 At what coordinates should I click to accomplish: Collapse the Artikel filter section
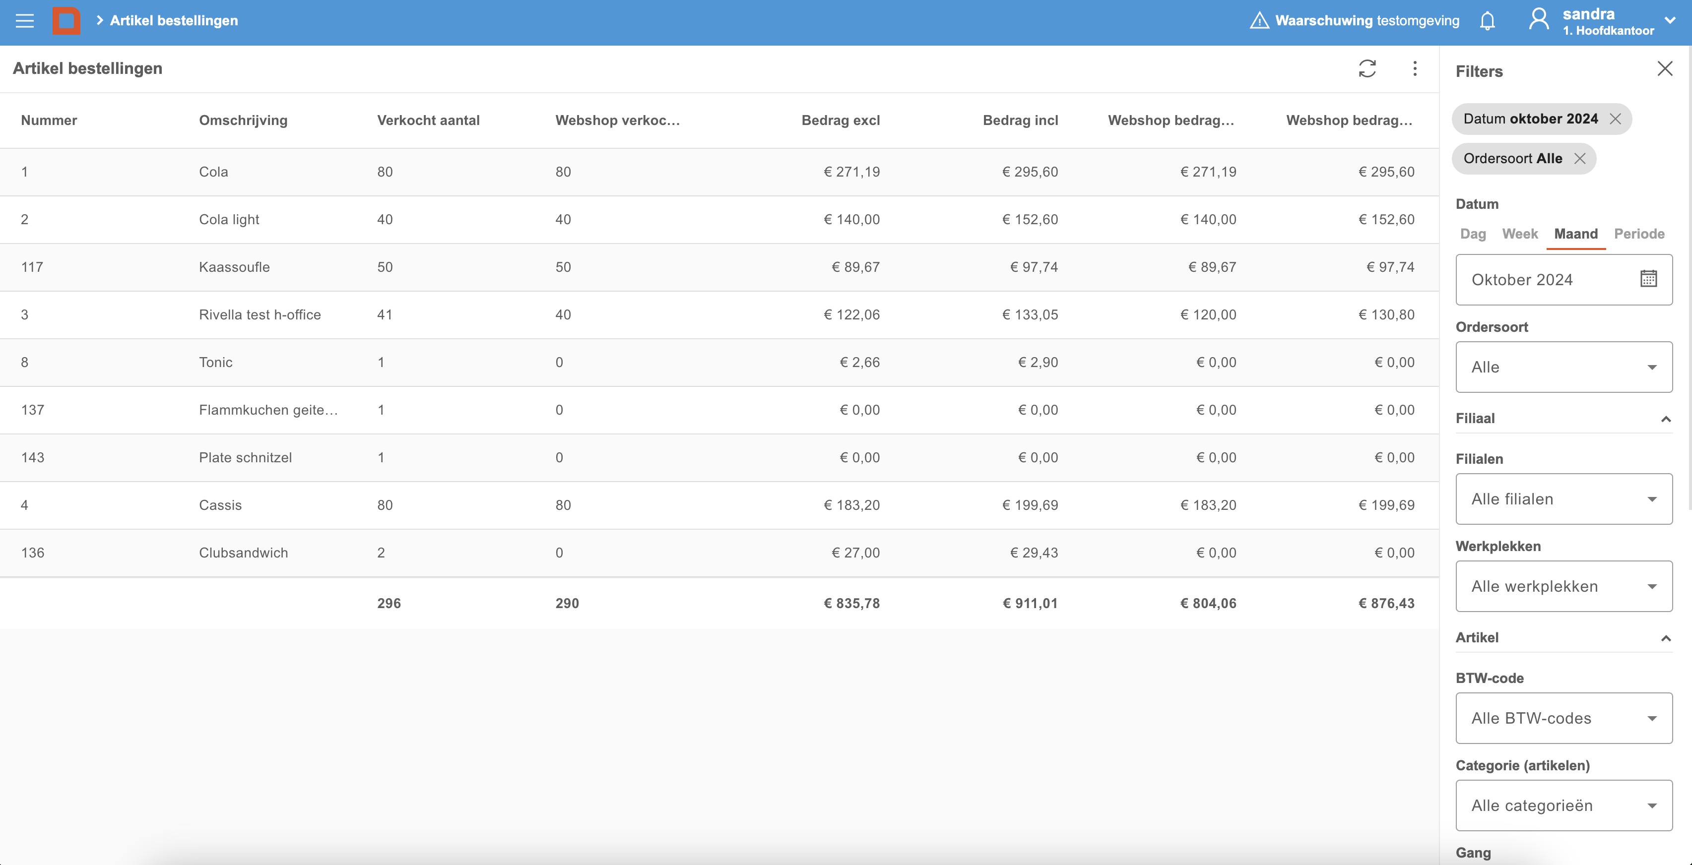[x=1666, y=638]
